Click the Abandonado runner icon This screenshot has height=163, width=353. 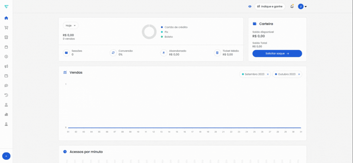164,53
